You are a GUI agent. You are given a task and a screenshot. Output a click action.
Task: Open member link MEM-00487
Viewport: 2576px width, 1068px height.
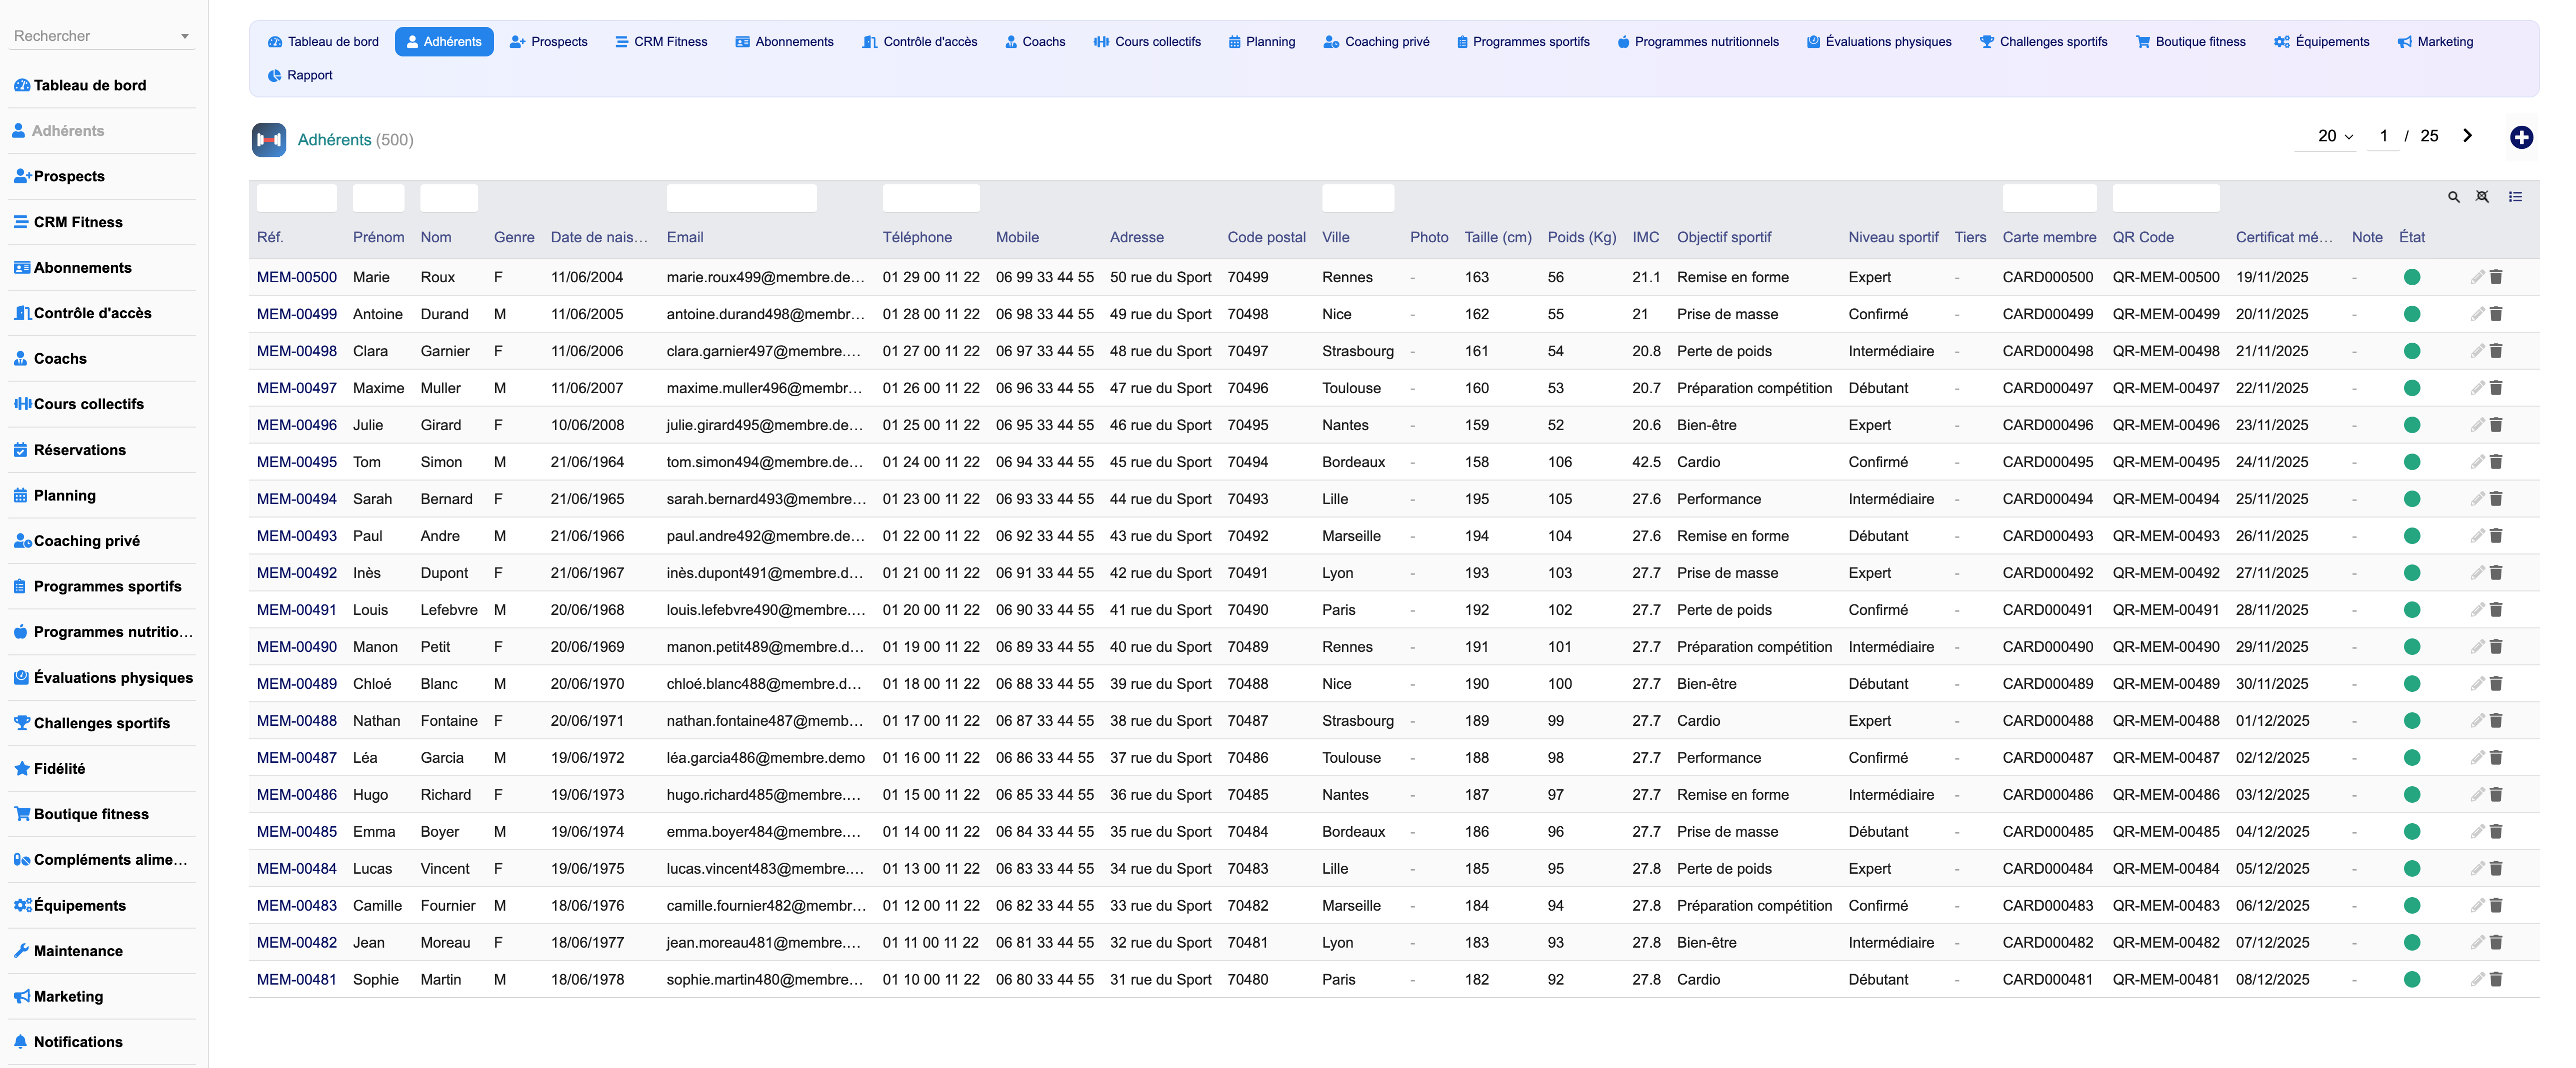click(297, 757)
